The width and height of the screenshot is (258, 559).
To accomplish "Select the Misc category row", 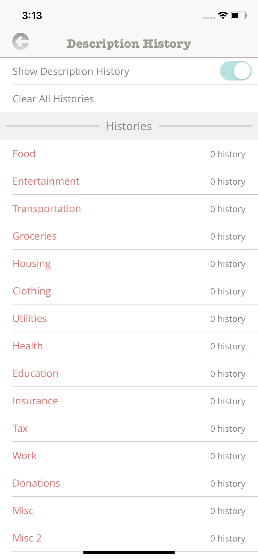I will 129,510.
